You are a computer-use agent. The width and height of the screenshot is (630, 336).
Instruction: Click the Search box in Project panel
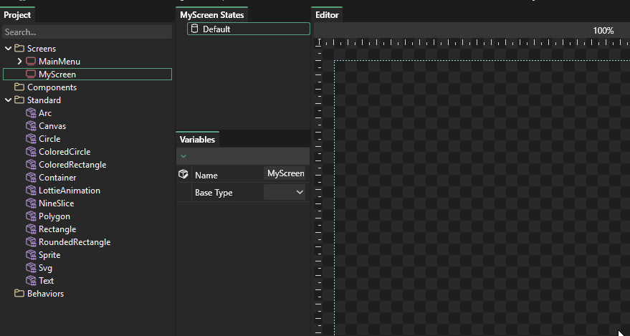86,32
